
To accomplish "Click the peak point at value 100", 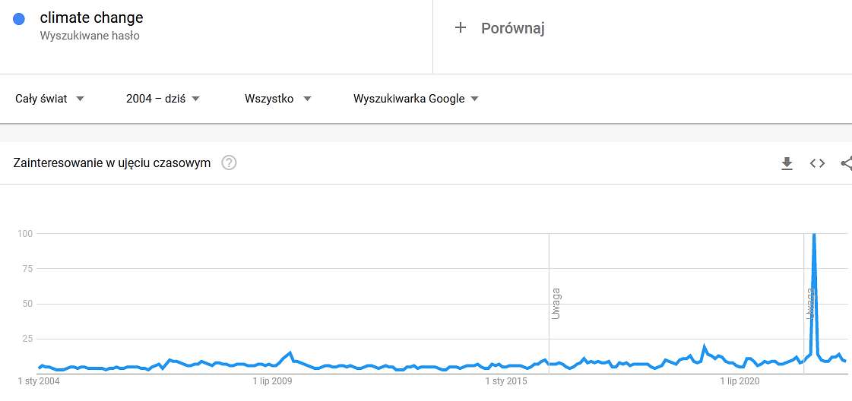I will 814,234.
